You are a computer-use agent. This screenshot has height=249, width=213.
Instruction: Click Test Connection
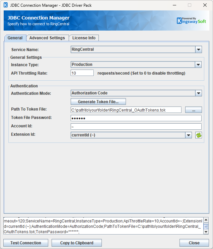click(26, 243)
